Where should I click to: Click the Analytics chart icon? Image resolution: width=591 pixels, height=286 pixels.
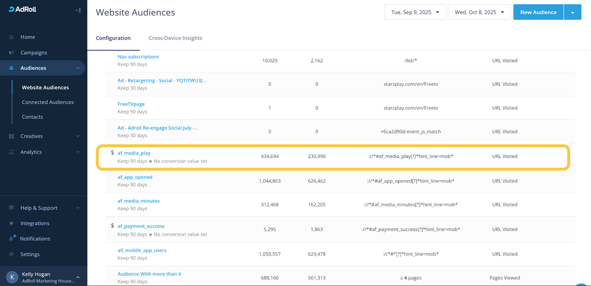(12, 152)
